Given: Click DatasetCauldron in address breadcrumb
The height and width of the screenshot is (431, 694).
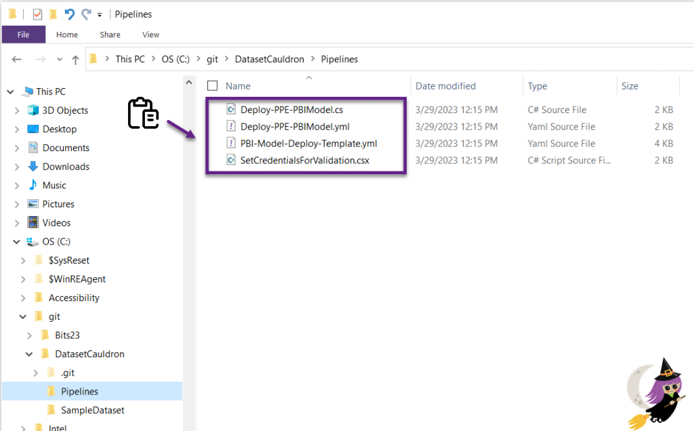Looking at the screenshot, I should click(x=269, y=59).
